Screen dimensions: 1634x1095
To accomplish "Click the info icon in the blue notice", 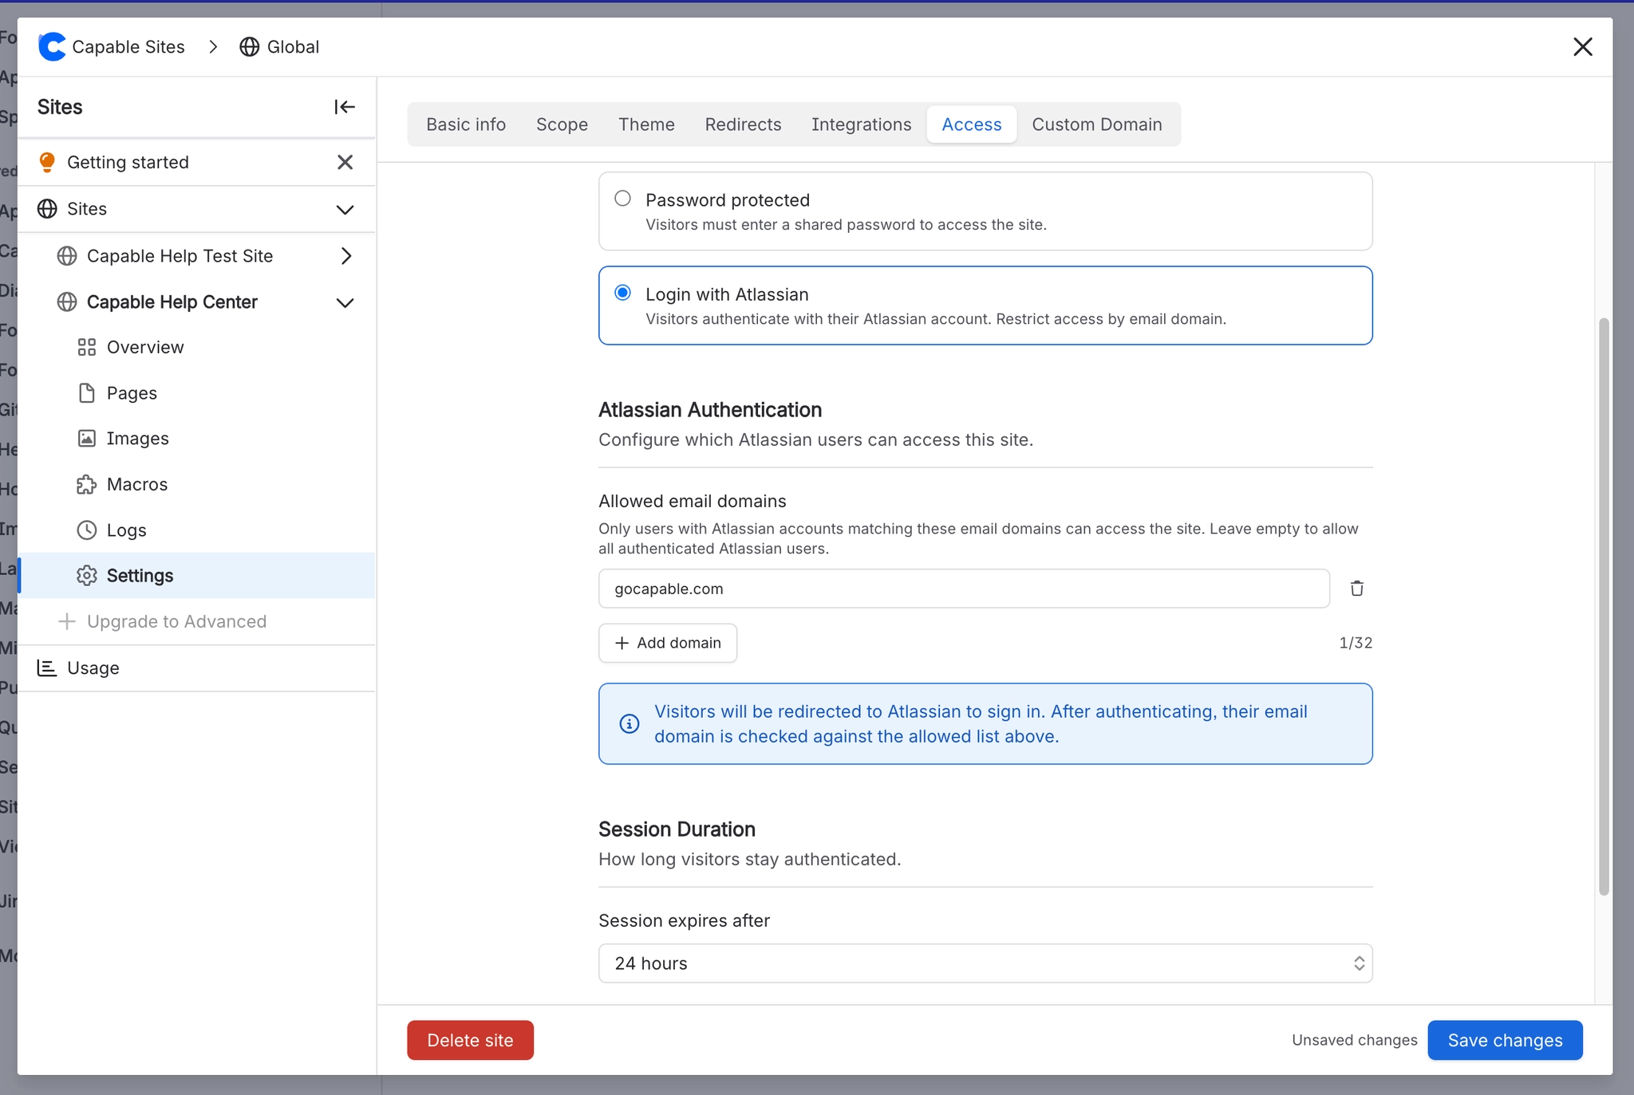I will [x=630, y=723].
